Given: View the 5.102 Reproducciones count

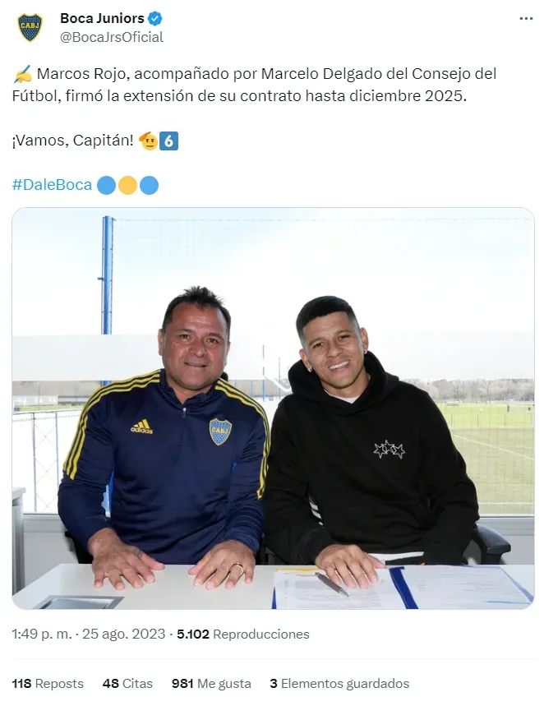Looking at the screenshot, I should (x=243, y=634).
